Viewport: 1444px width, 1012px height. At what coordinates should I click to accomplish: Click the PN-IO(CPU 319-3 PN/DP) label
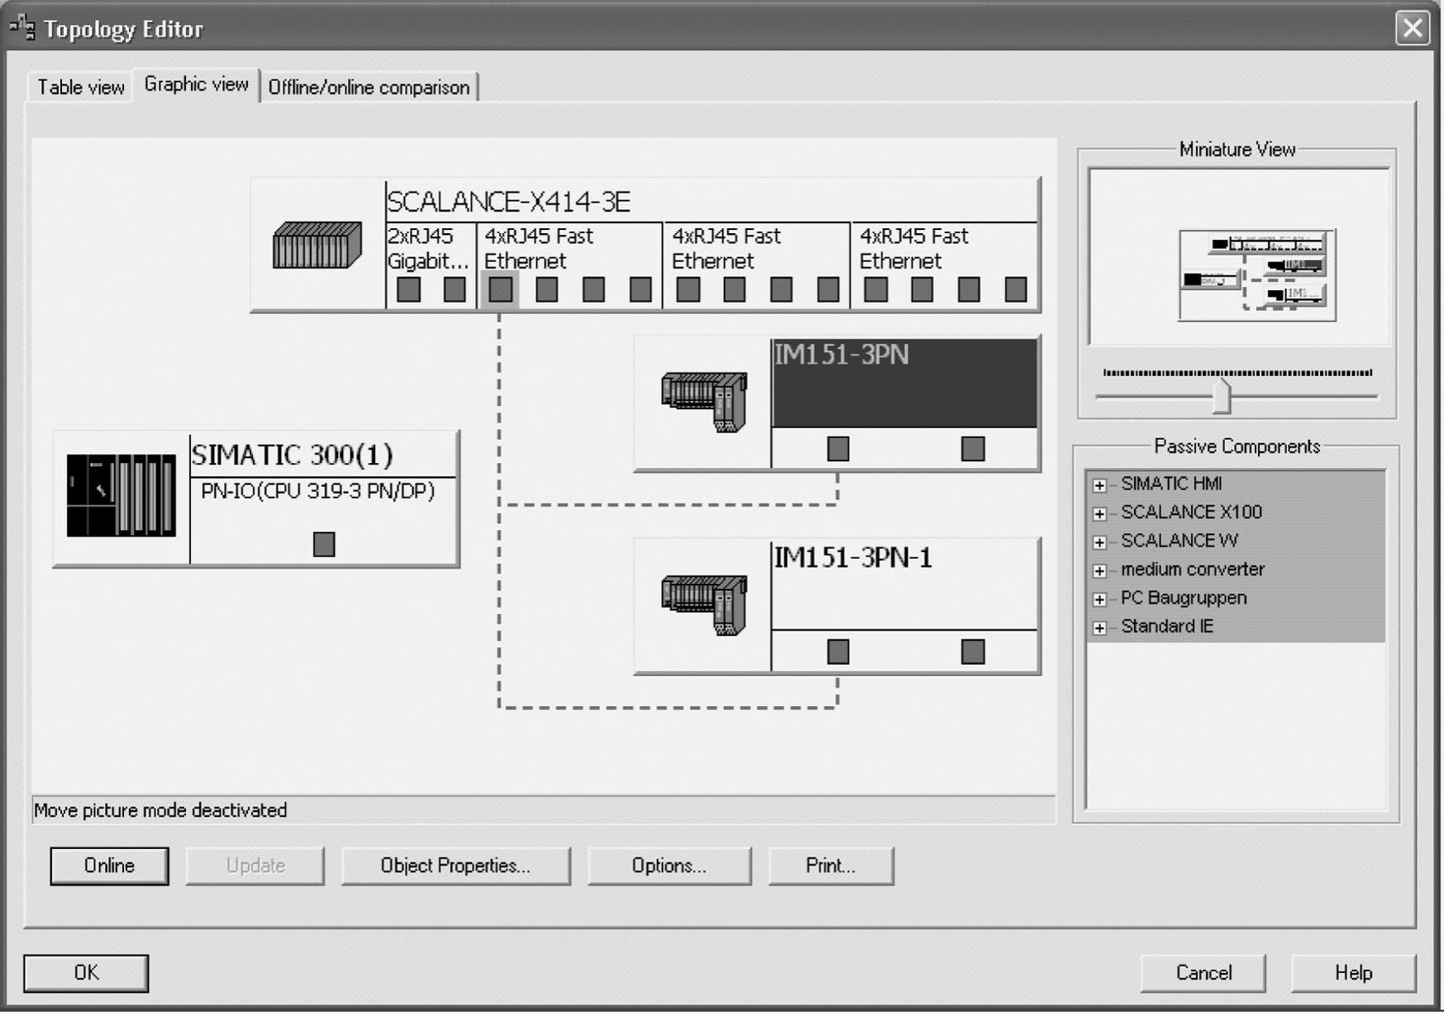317,491
